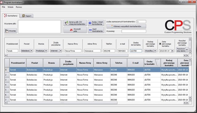Click Generuj plik CSV z listą kontrahentów
Screen dimensions: 197x113
tap(75, 23)
